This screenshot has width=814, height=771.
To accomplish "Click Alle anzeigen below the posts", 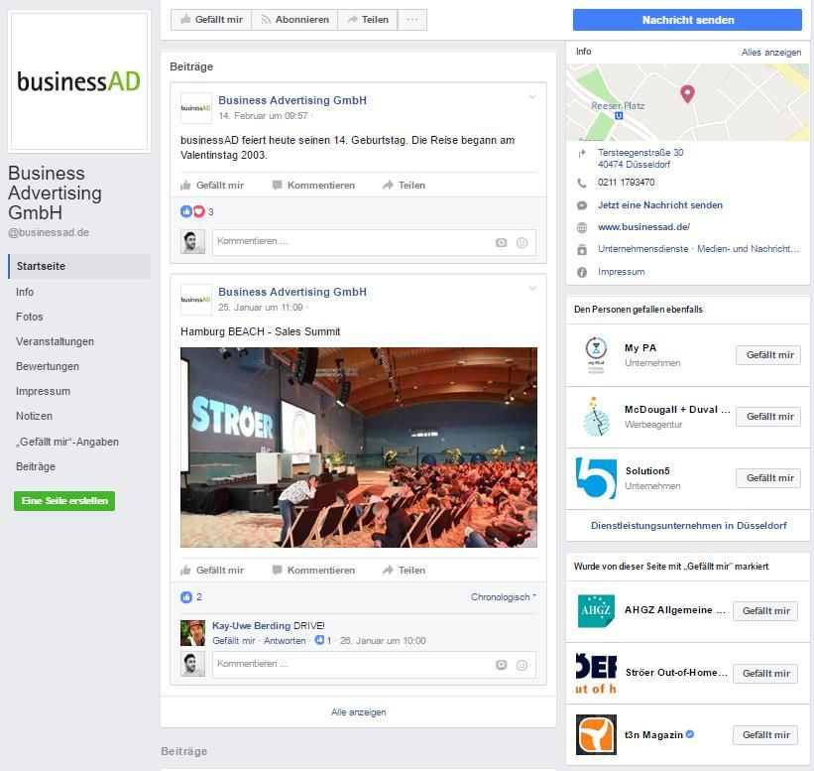I will [359, 712].
